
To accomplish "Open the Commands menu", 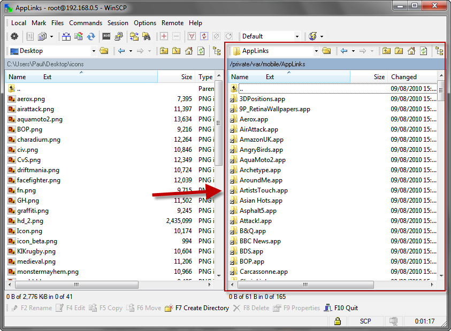I will pos(86,23).
